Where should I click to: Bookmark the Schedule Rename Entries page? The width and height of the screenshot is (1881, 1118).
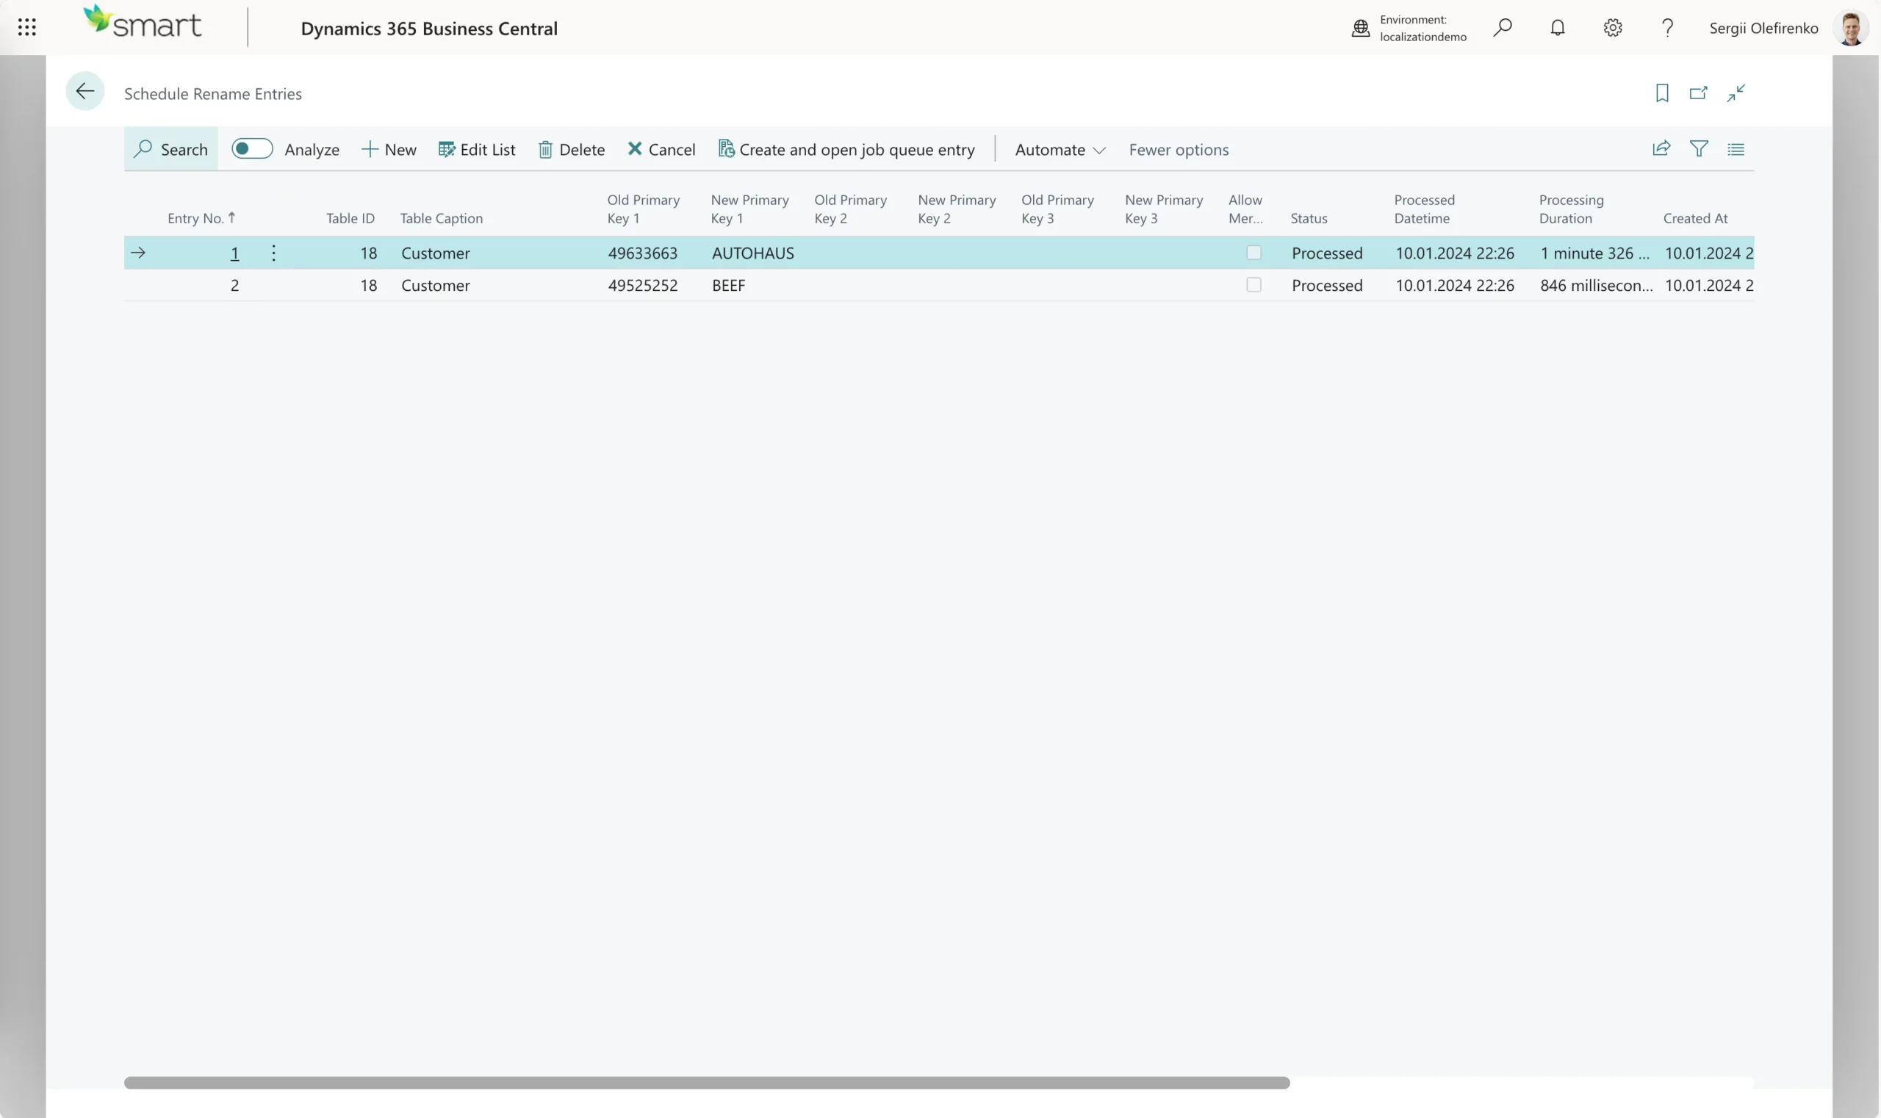1661,92
